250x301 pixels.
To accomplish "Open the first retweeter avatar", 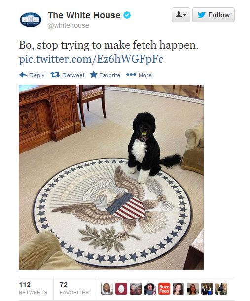I will tap(107, 289).
